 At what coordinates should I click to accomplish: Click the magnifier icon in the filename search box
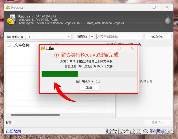(x=98, y=37)
